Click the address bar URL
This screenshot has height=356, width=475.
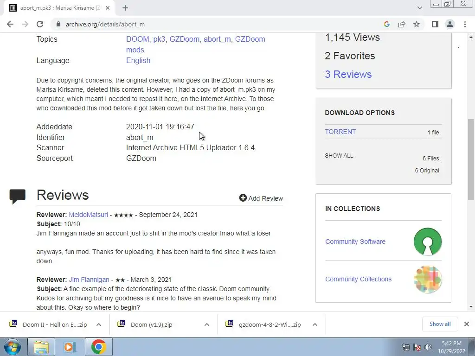point(105,24)
